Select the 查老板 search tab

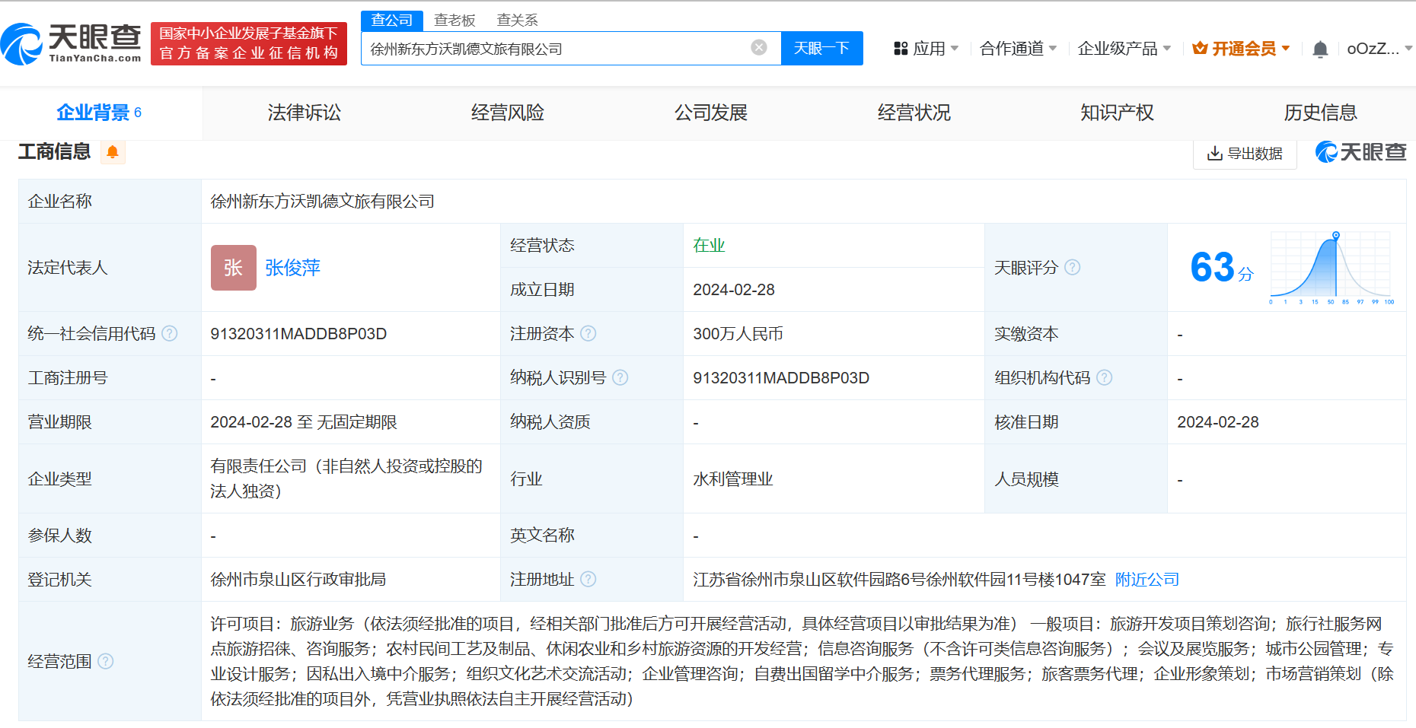[x=454, y=20]
